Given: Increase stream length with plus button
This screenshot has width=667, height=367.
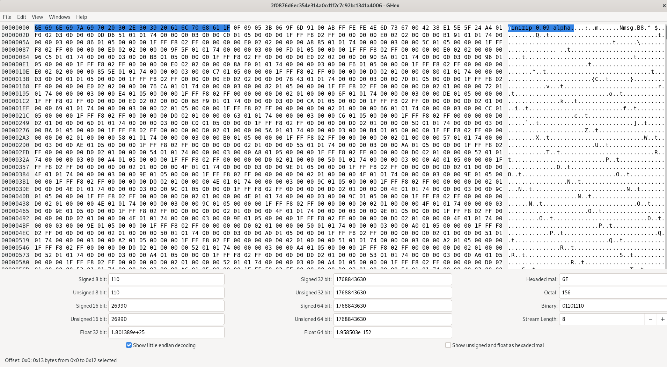Looking at the screenshot, I should (x=662, y=319).
